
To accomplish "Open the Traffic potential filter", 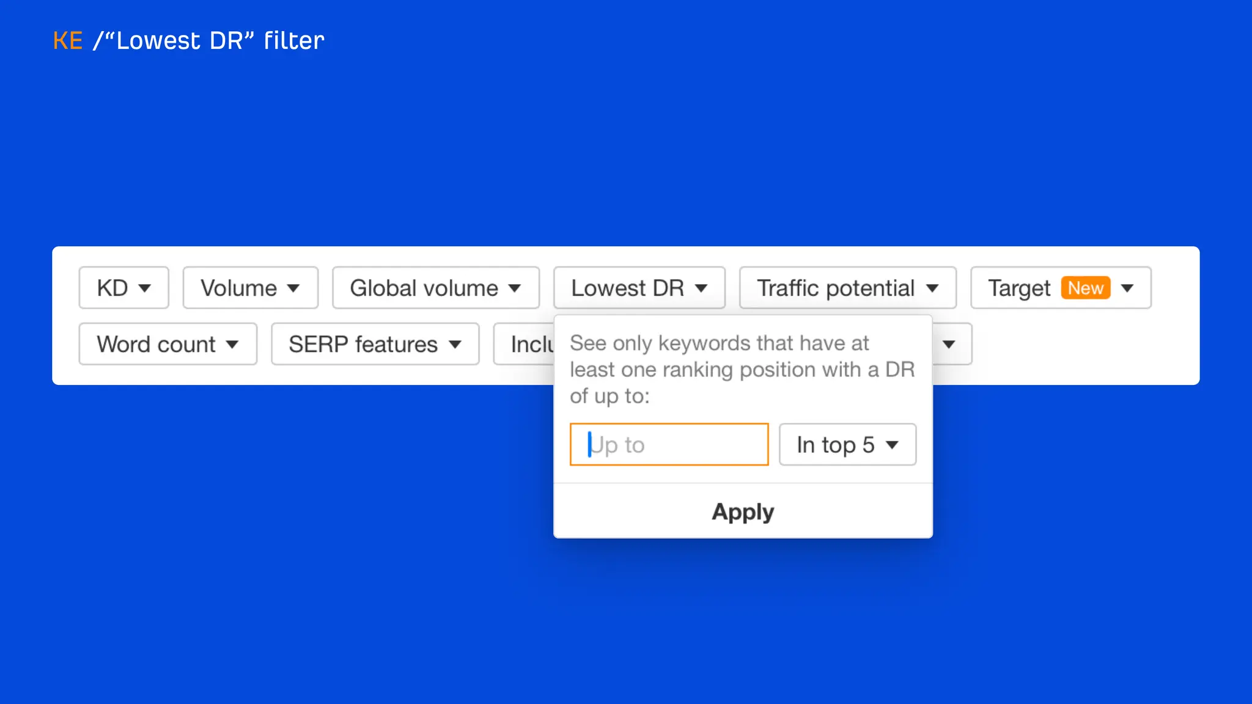I will tap(847, 288).
